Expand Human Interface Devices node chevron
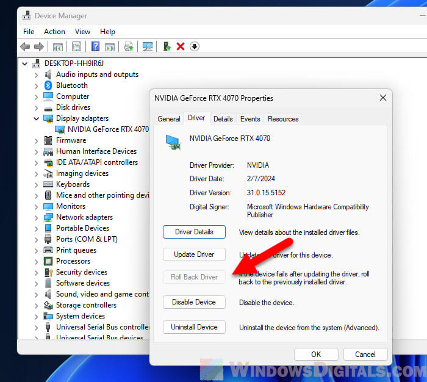Viewport: 427px width, 382px height. tap(36, 152)
